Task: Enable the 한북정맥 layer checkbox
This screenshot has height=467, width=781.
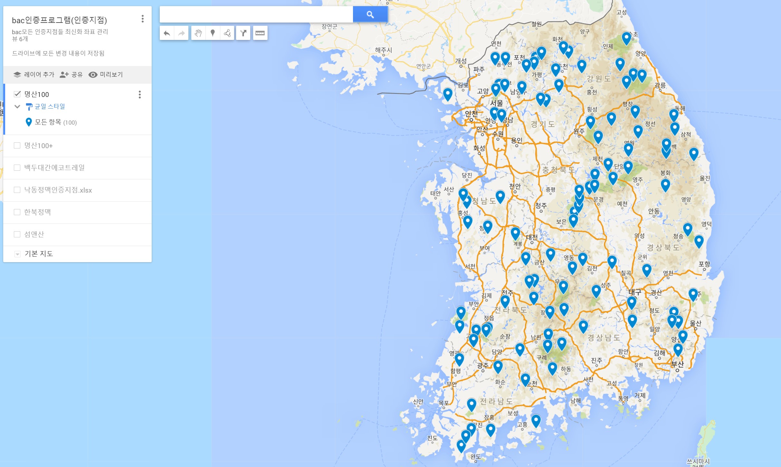Action: point(17,212)
